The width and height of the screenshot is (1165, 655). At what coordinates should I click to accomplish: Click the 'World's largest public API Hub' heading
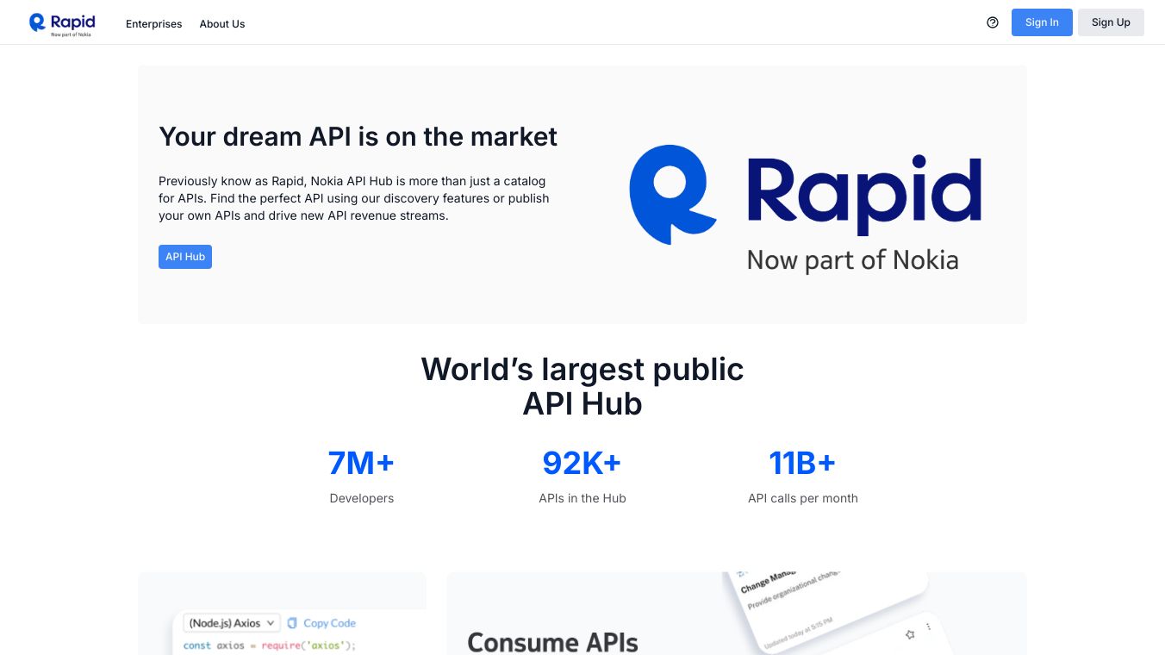[x=582, y=386]
